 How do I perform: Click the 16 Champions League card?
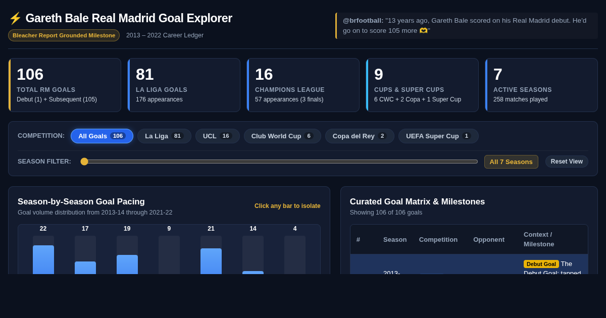coord(303,85)
